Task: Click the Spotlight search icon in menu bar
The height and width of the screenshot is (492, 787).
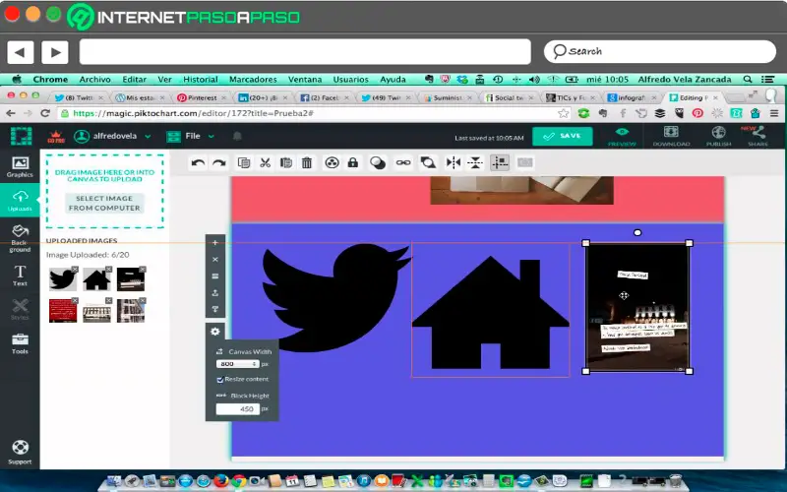Action: pos(748,80)
